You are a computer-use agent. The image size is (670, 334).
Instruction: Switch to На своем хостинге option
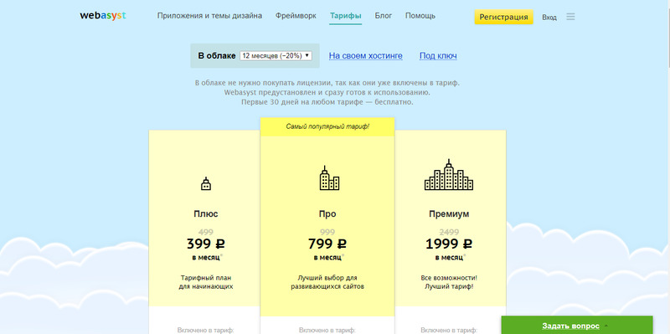click(x=365, y=55)
